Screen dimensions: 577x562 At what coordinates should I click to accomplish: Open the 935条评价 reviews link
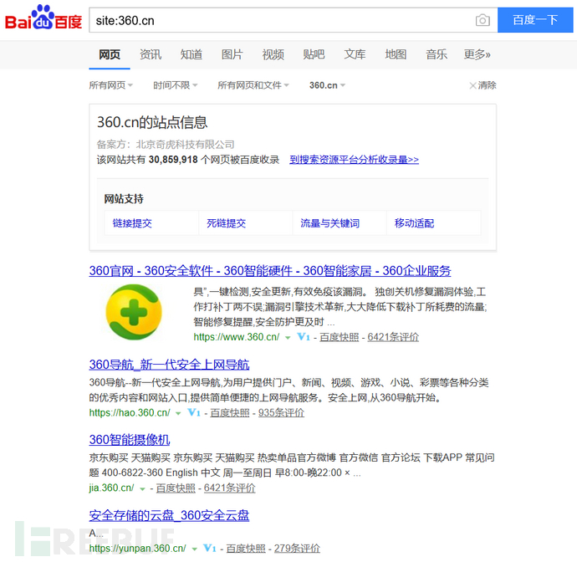pos(281,412)
